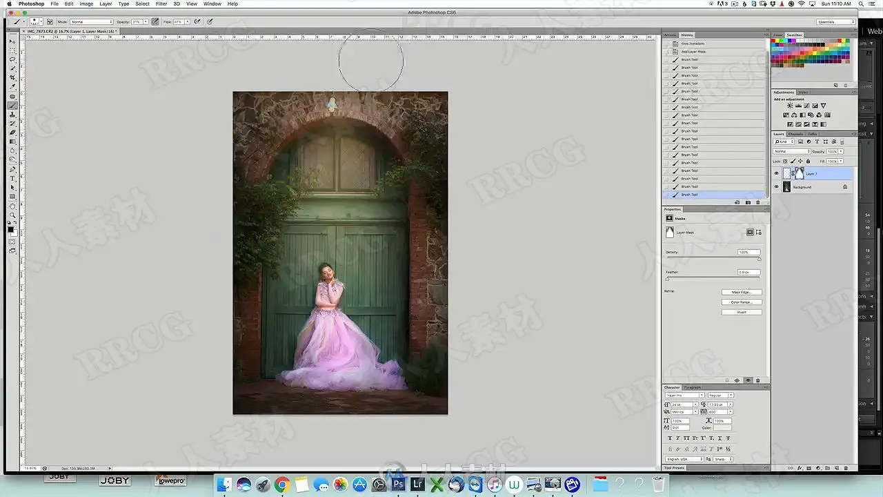Add a Brightness/Contrast adjustment
883x497 pixels.
(790, 106)
